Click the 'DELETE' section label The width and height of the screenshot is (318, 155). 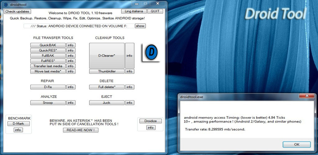point(107,81)
